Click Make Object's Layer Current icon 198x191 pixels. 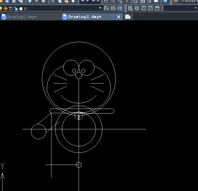pos(106,8)
